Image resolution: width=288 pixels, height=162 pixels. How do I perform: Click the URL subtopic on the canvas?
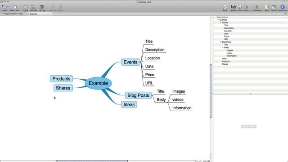[x=149, y=83]
